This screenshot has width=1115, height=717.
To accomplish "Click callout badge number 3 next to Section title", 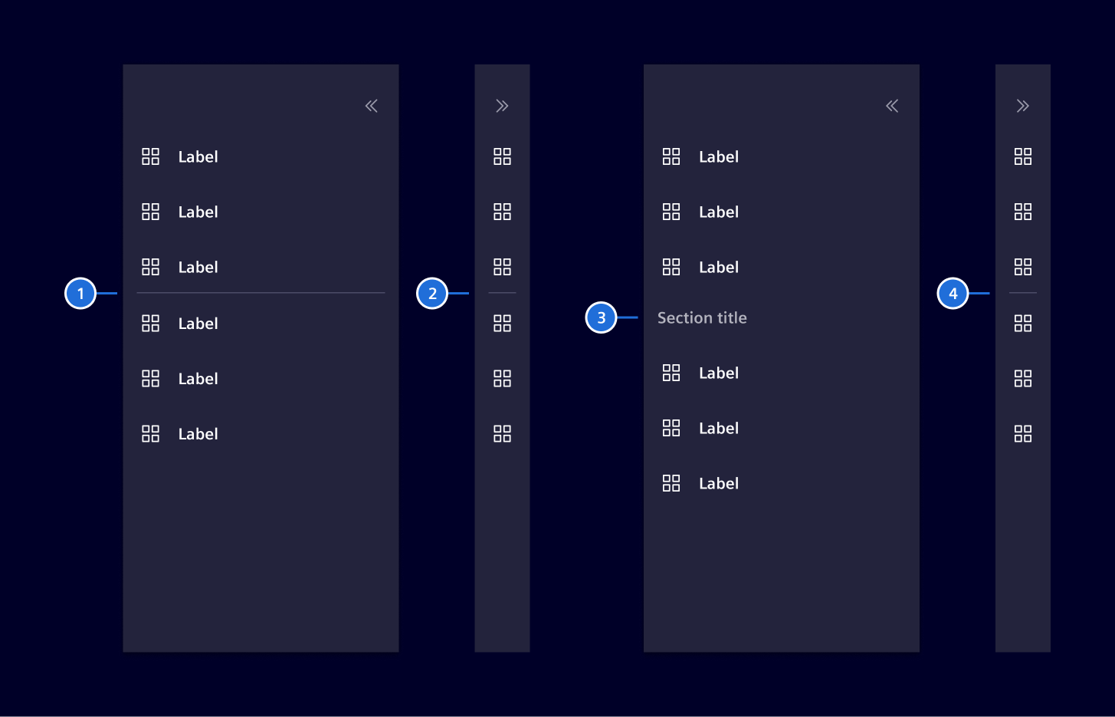I will [x=602, y=317].
